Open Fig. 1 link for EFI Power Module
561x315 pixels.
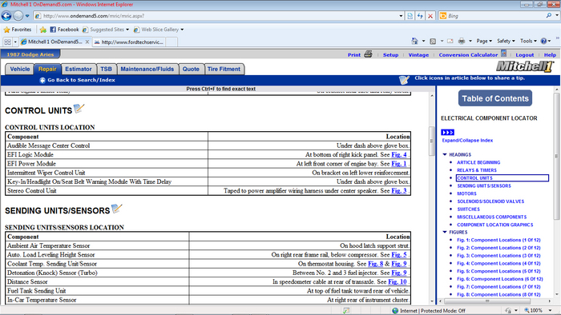click(x=399, y=164)
